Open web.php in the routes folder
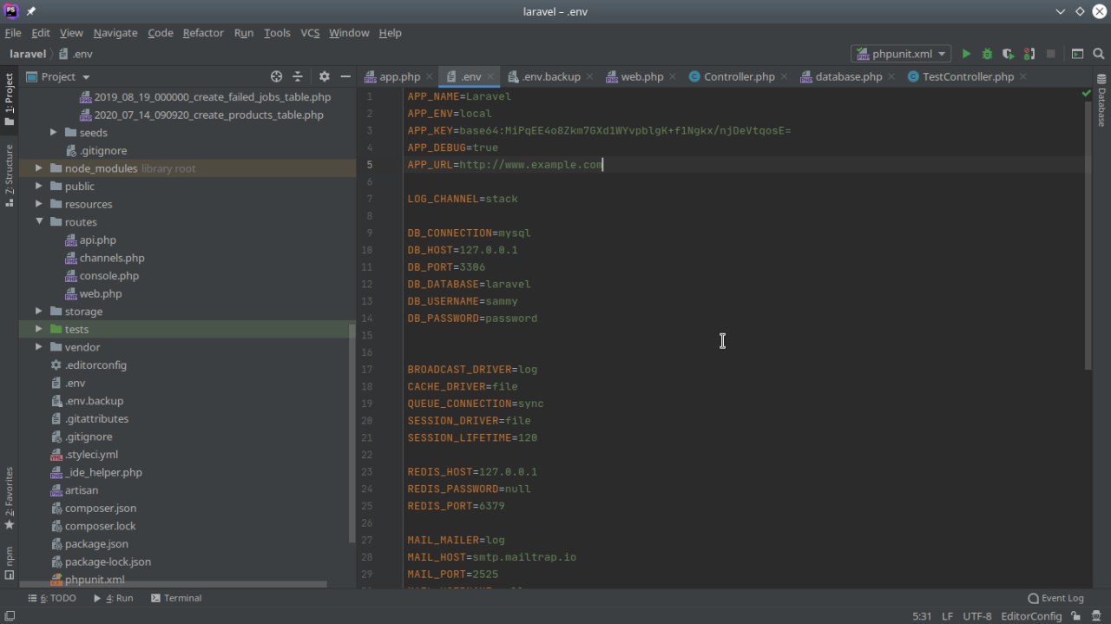This screenshot has width=1111, height=624. click(100, 293)
